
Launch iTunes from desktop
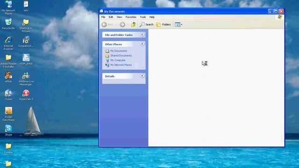[8, 95]
